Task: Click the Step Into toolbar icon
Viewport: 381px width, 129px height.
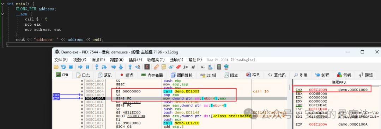Action: point(97,67)
